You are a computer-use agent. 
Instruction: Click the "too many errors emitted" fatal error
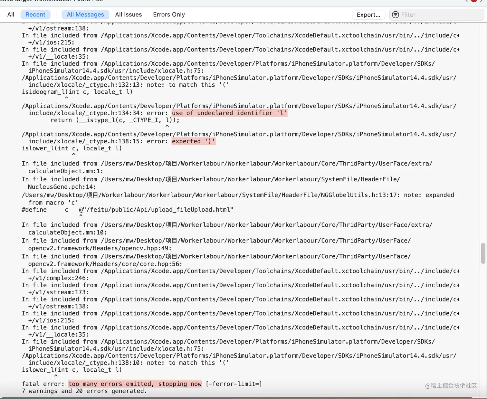[x=135, y=384]
